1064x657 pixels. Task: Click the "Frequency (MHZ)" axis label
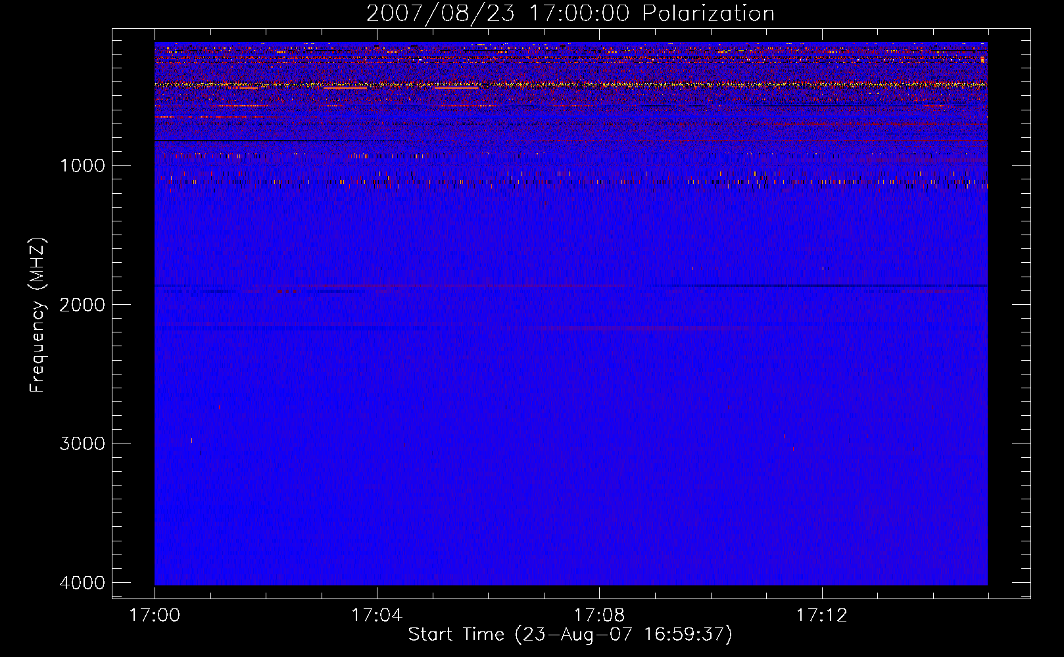click(38, 315)
